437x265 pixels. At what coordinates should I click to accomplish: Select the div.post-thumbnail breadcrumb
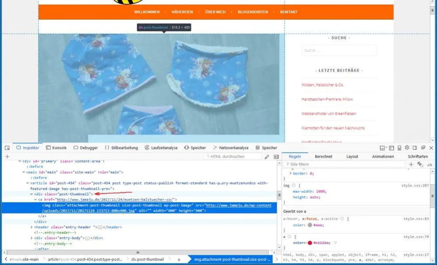click(147, 259)
